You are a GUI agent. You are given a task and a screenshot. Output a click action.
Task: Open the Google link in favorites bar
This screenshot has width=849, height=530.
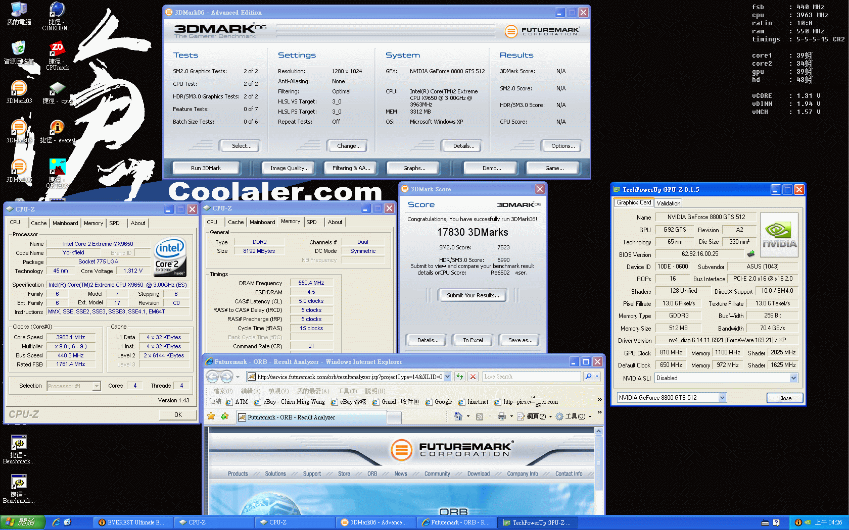pyautogui.click(x=439, y=402)
